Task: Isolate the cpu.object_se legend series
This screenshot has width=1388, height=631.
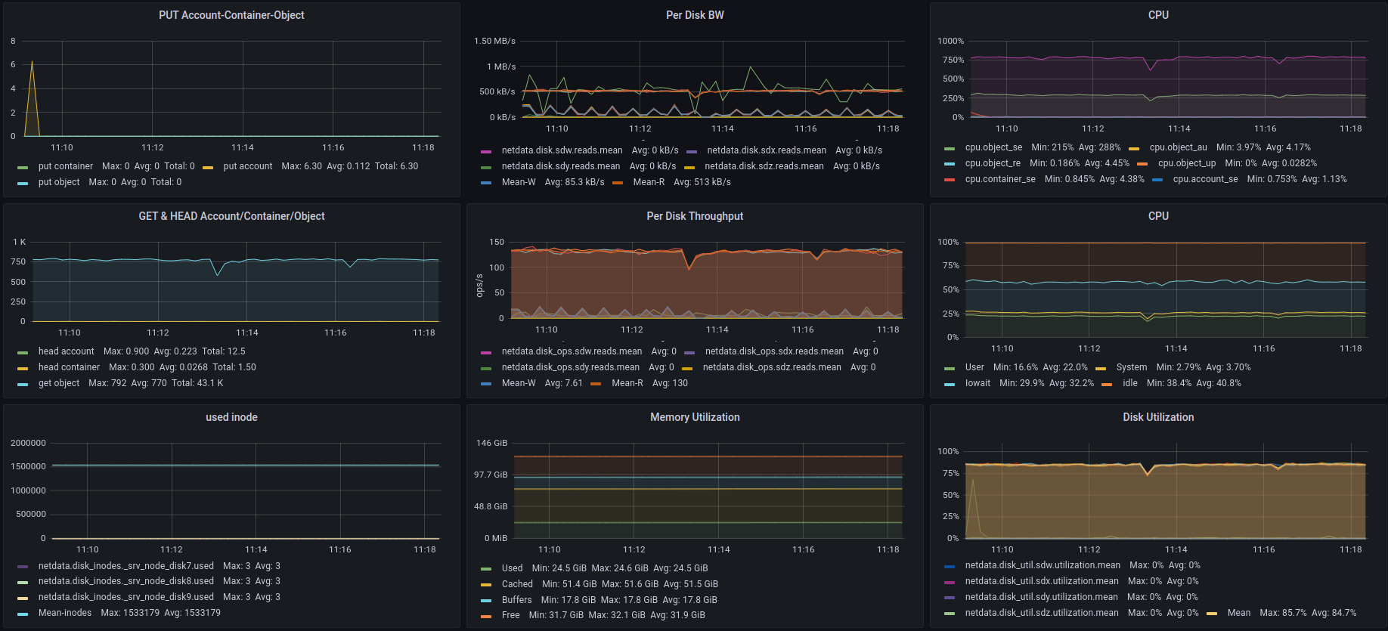Action: click(993, 147)
